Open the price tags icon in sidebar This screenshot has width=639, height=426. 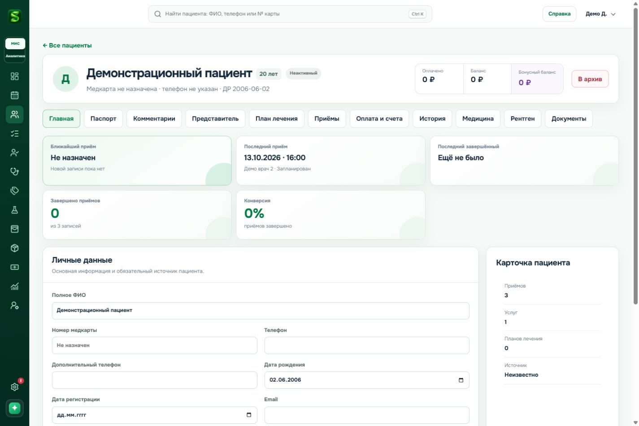tap(14, 191)
